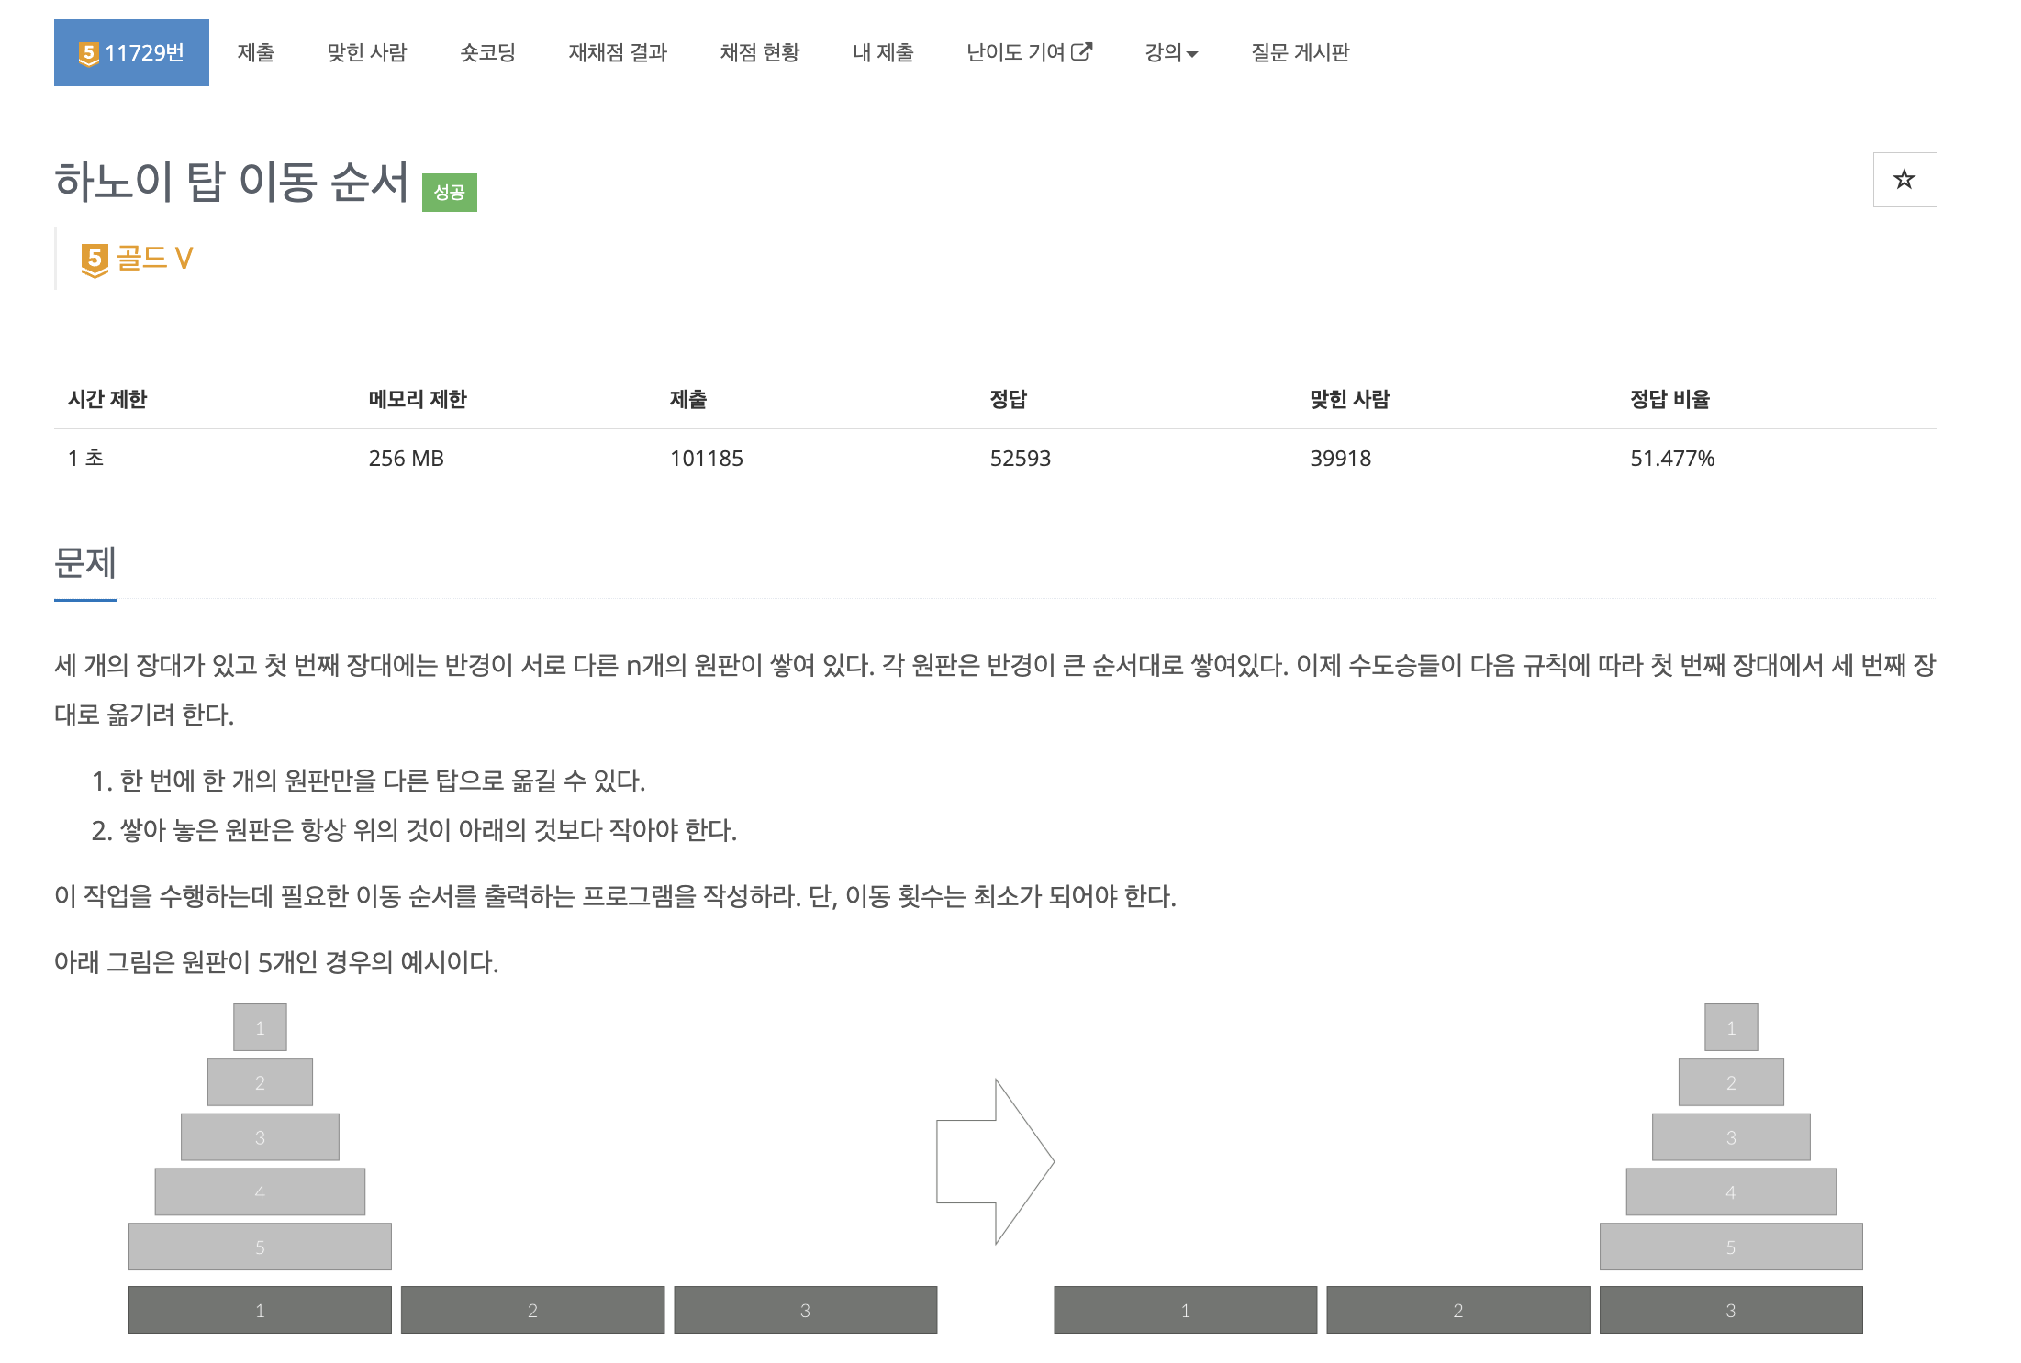Click the 난이도 기여 link
The width and height of the screenshot is (2021, 1363).
[1019, 53]
